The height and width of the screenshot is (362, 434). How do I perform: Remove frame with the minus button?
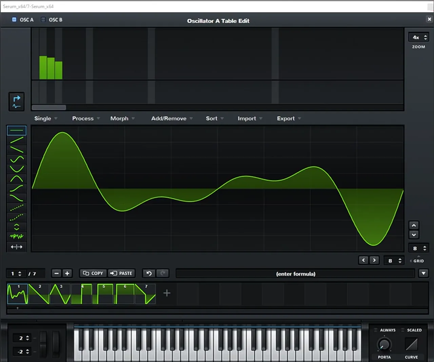point(57,273)
